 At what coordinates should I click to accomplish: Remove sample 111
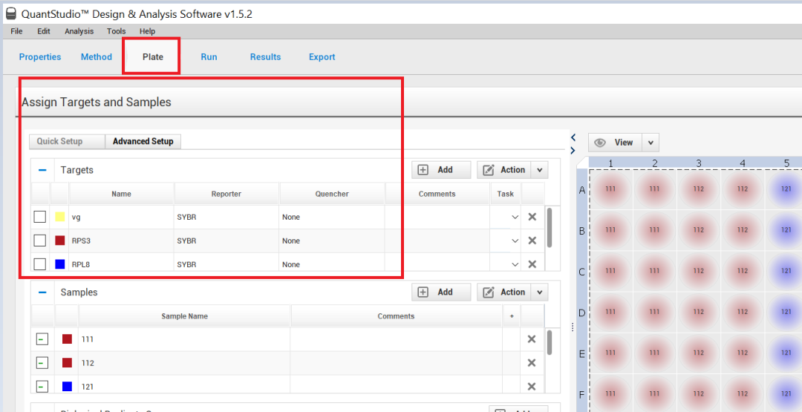point(532,339)
